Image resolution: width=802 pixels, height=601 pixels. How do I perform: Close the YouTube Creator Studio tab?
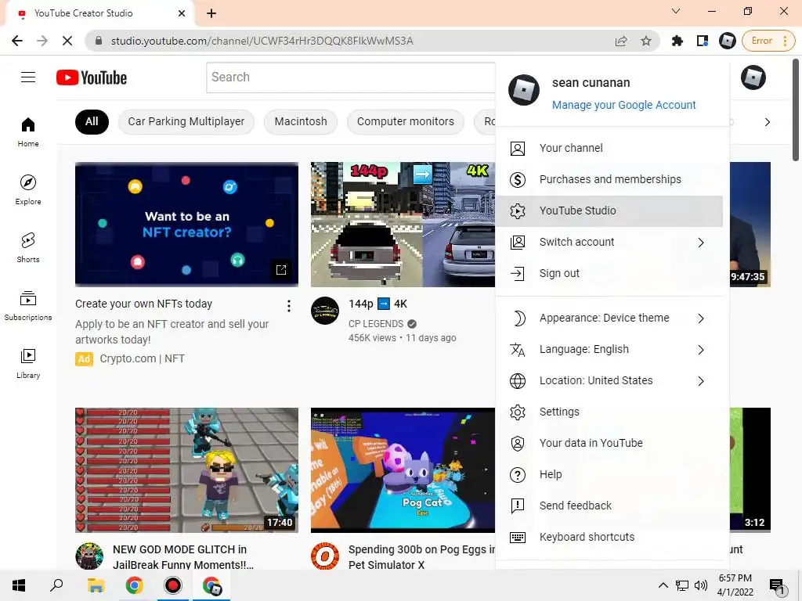[182, 13]
